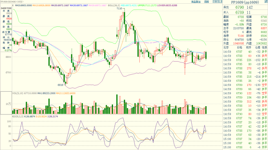Select the trade row with volume 122
The height and width of the screenshot is (150, 268).
(245, 93)
